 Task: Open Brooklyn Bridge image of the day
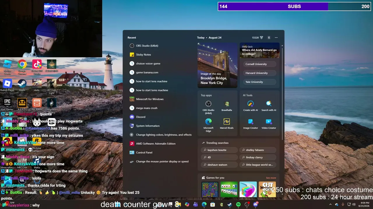tap(217, 65)
